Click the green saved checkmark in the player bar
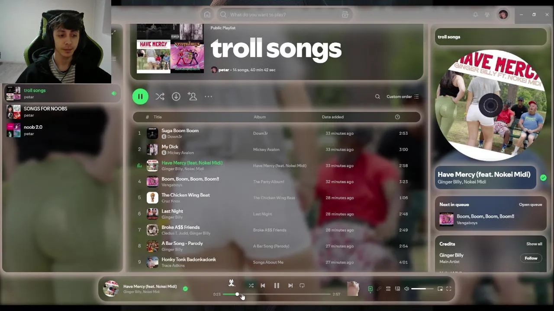 (185, 289)
